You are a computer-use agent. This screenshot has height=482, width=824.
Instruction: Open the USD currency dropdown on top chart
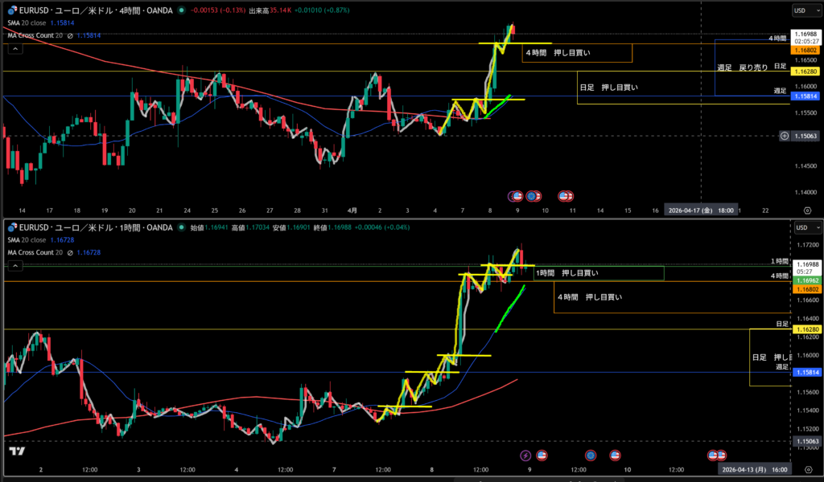pos(802,10)
